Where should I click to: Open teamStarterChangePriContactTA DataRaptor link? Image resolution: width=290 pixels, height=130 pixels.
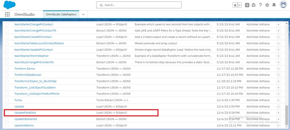pyautogui.click(x=35, y=31)
